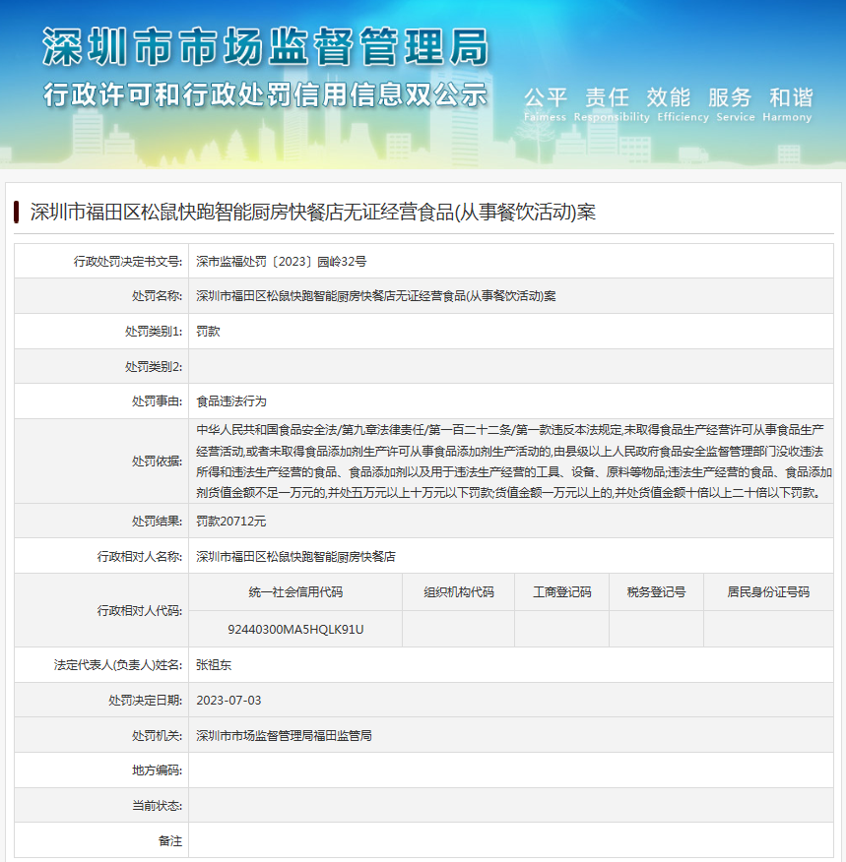Click the 行政许可和行政处罚信用信息双公示 subtitle

(266, 94)
